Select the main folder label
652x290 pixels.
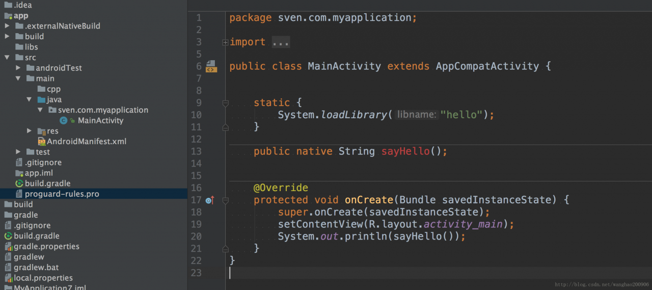(45, 78)
